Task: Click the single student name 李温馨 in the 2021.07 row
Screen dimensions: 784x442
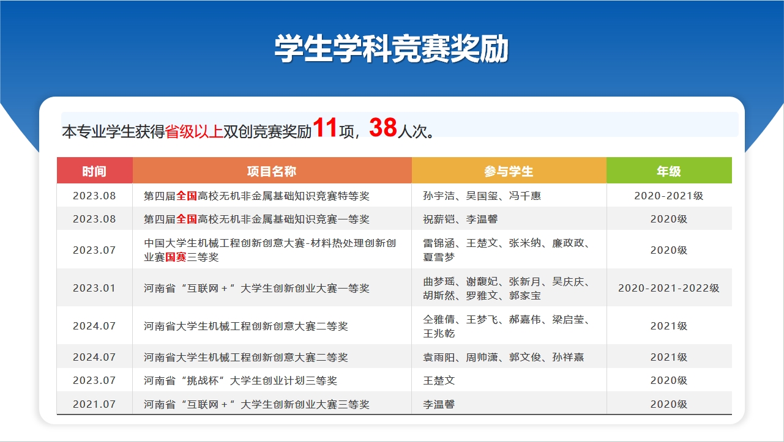Action: [x=439, y=404]
